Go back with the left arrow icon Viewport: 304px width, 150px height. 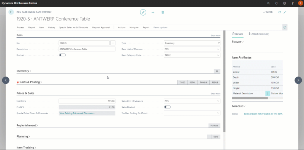[x=11, y=12]
